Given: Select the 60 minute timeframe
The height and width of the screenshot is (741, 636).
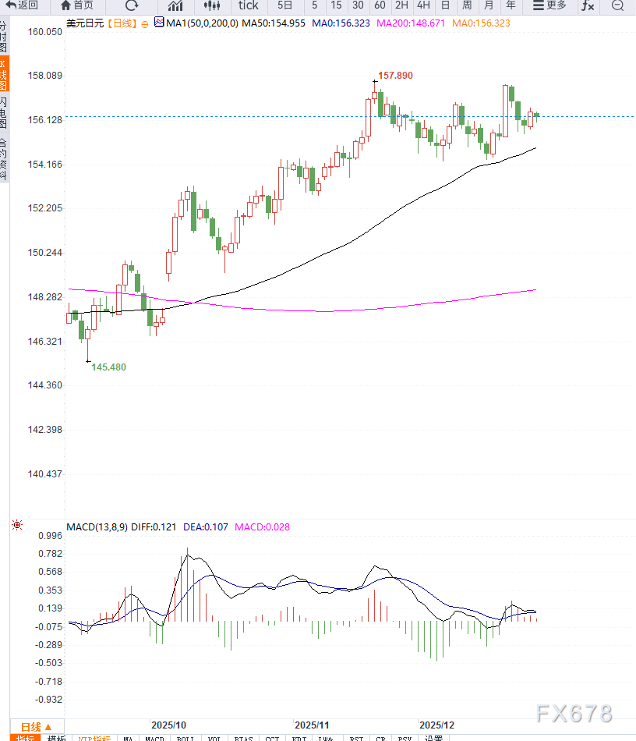Looking at the screenshot, I should pos(380,5).
